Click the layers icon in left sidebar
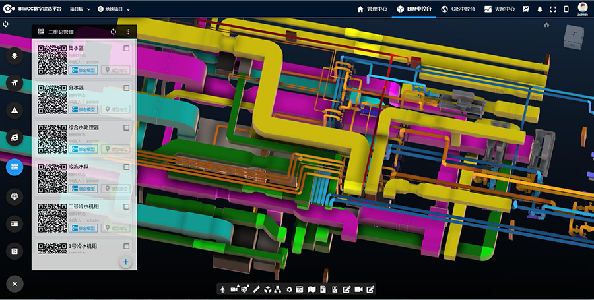 [15, 56]
